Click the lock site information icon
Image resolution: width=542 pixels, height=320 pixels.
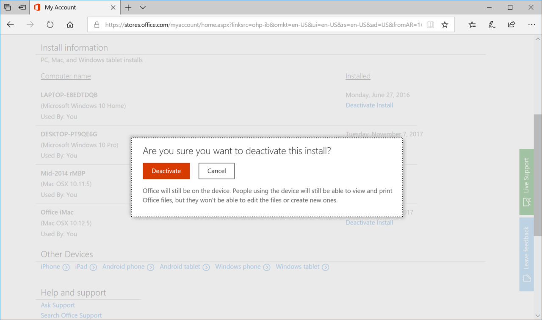coord(97,25)
